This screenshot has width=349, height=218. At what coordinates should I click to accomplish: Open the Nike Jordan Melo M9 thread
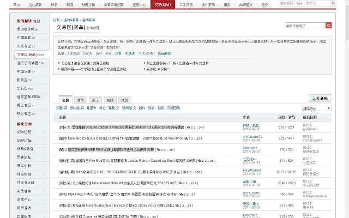124,183
